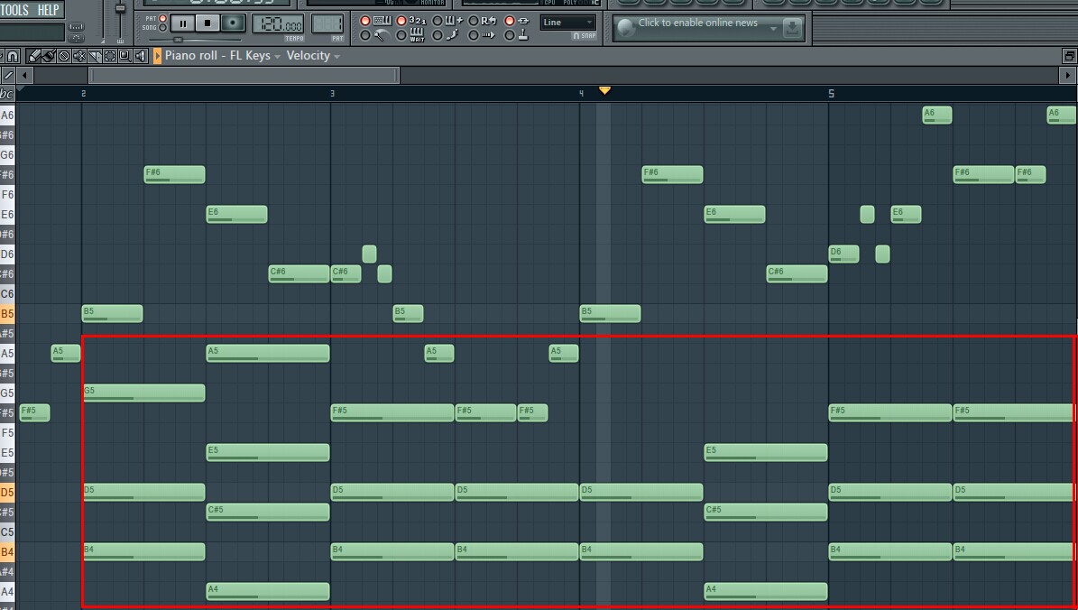Toggle the magnet snap icon in piano roll
Image resolution: width=1078 pixels, height=610 pixels.
tap(13, 56)
